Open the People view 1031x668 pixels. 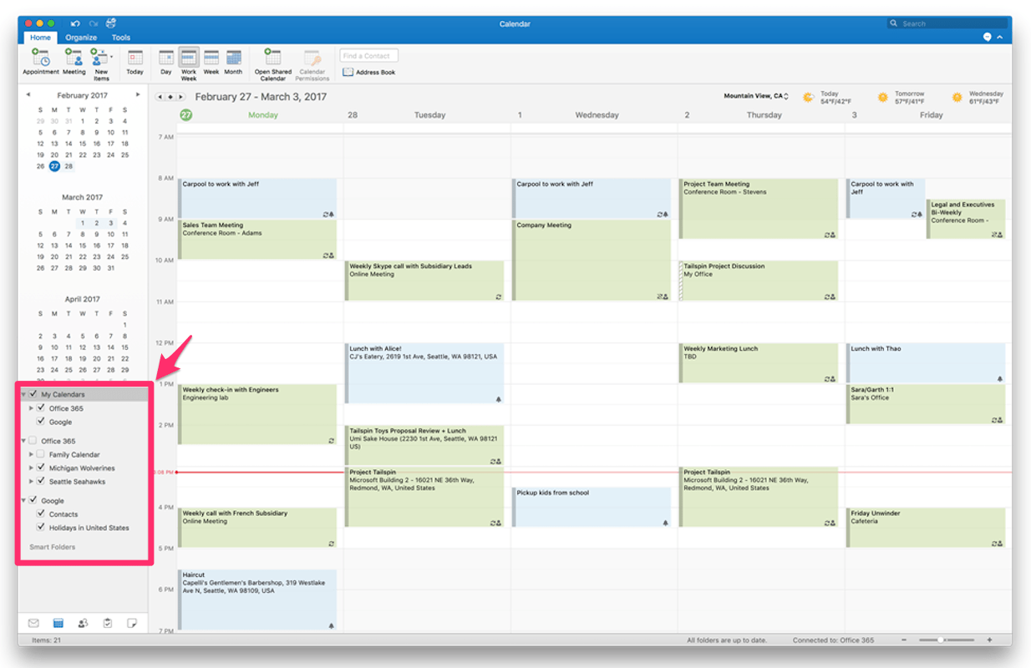(82, 622)
